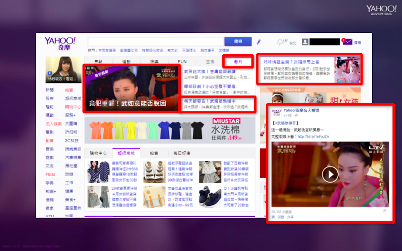Click trending search term 三階限水

189,51
